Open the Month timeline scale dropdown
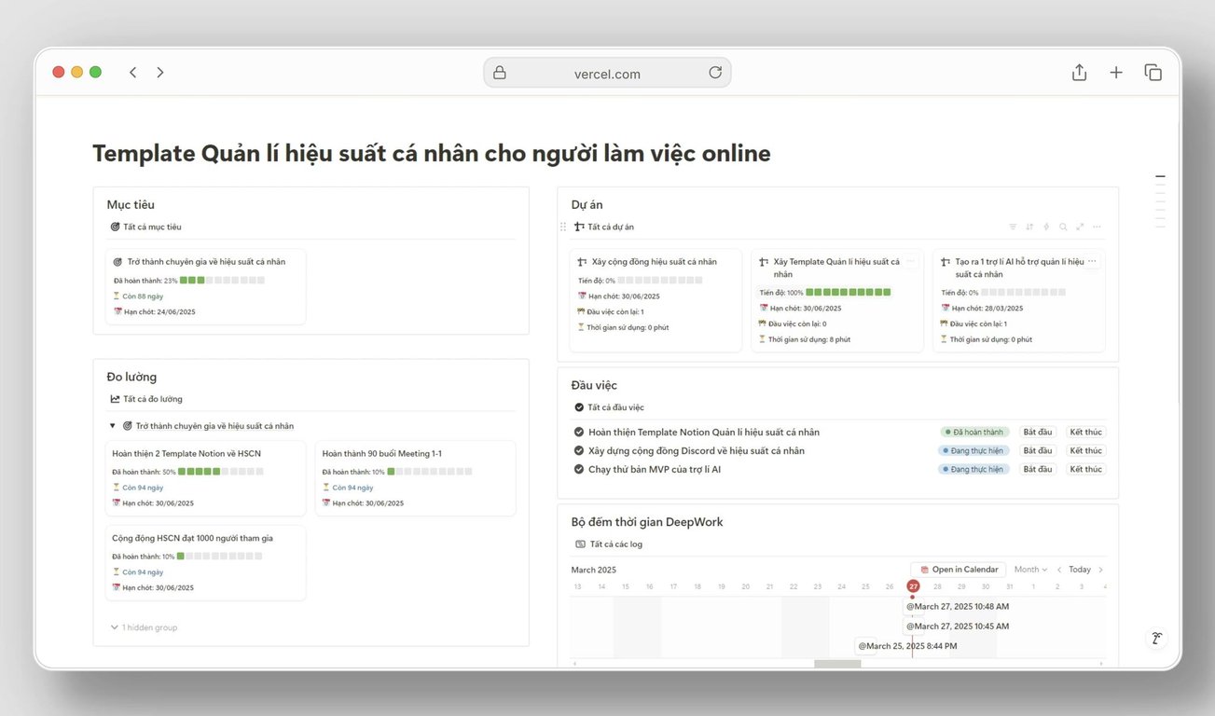This screenshot has height=716, width=1215. 1030,570
